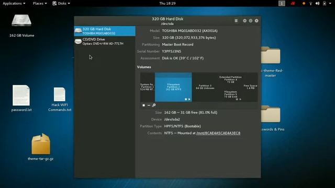The image size is (335, 188).
Task: Open the Places menu
Action: point(40,4)
